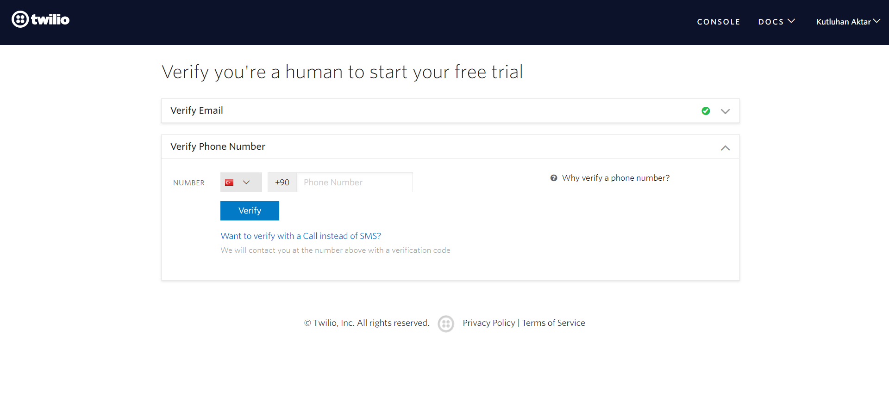The image size is (889, 409).
Task: Click the +90 country code prefix
Action: [x=282, y=183]
